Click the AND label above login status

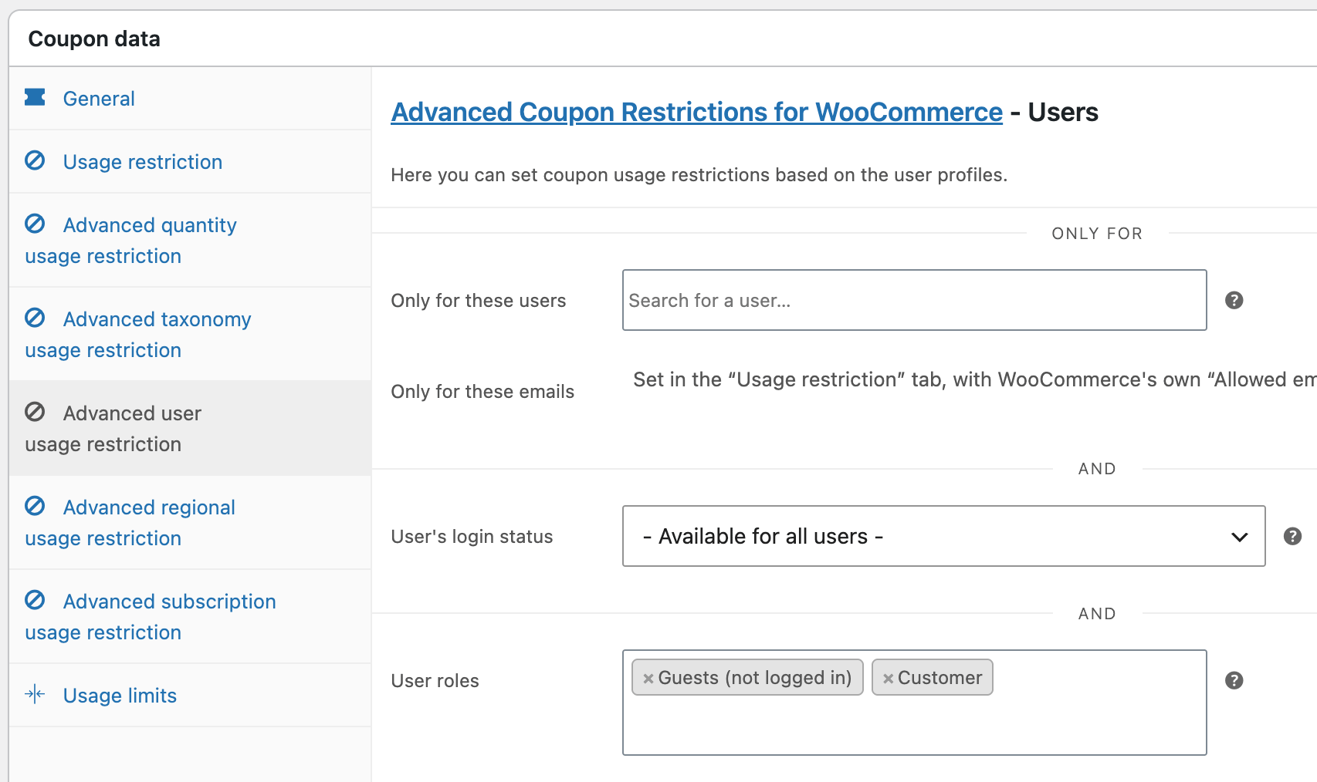point(1097,469)
